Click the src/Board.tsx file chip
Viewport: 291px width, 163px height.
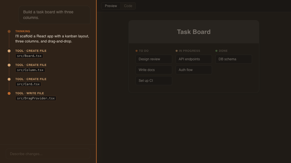tap(29, 56)
